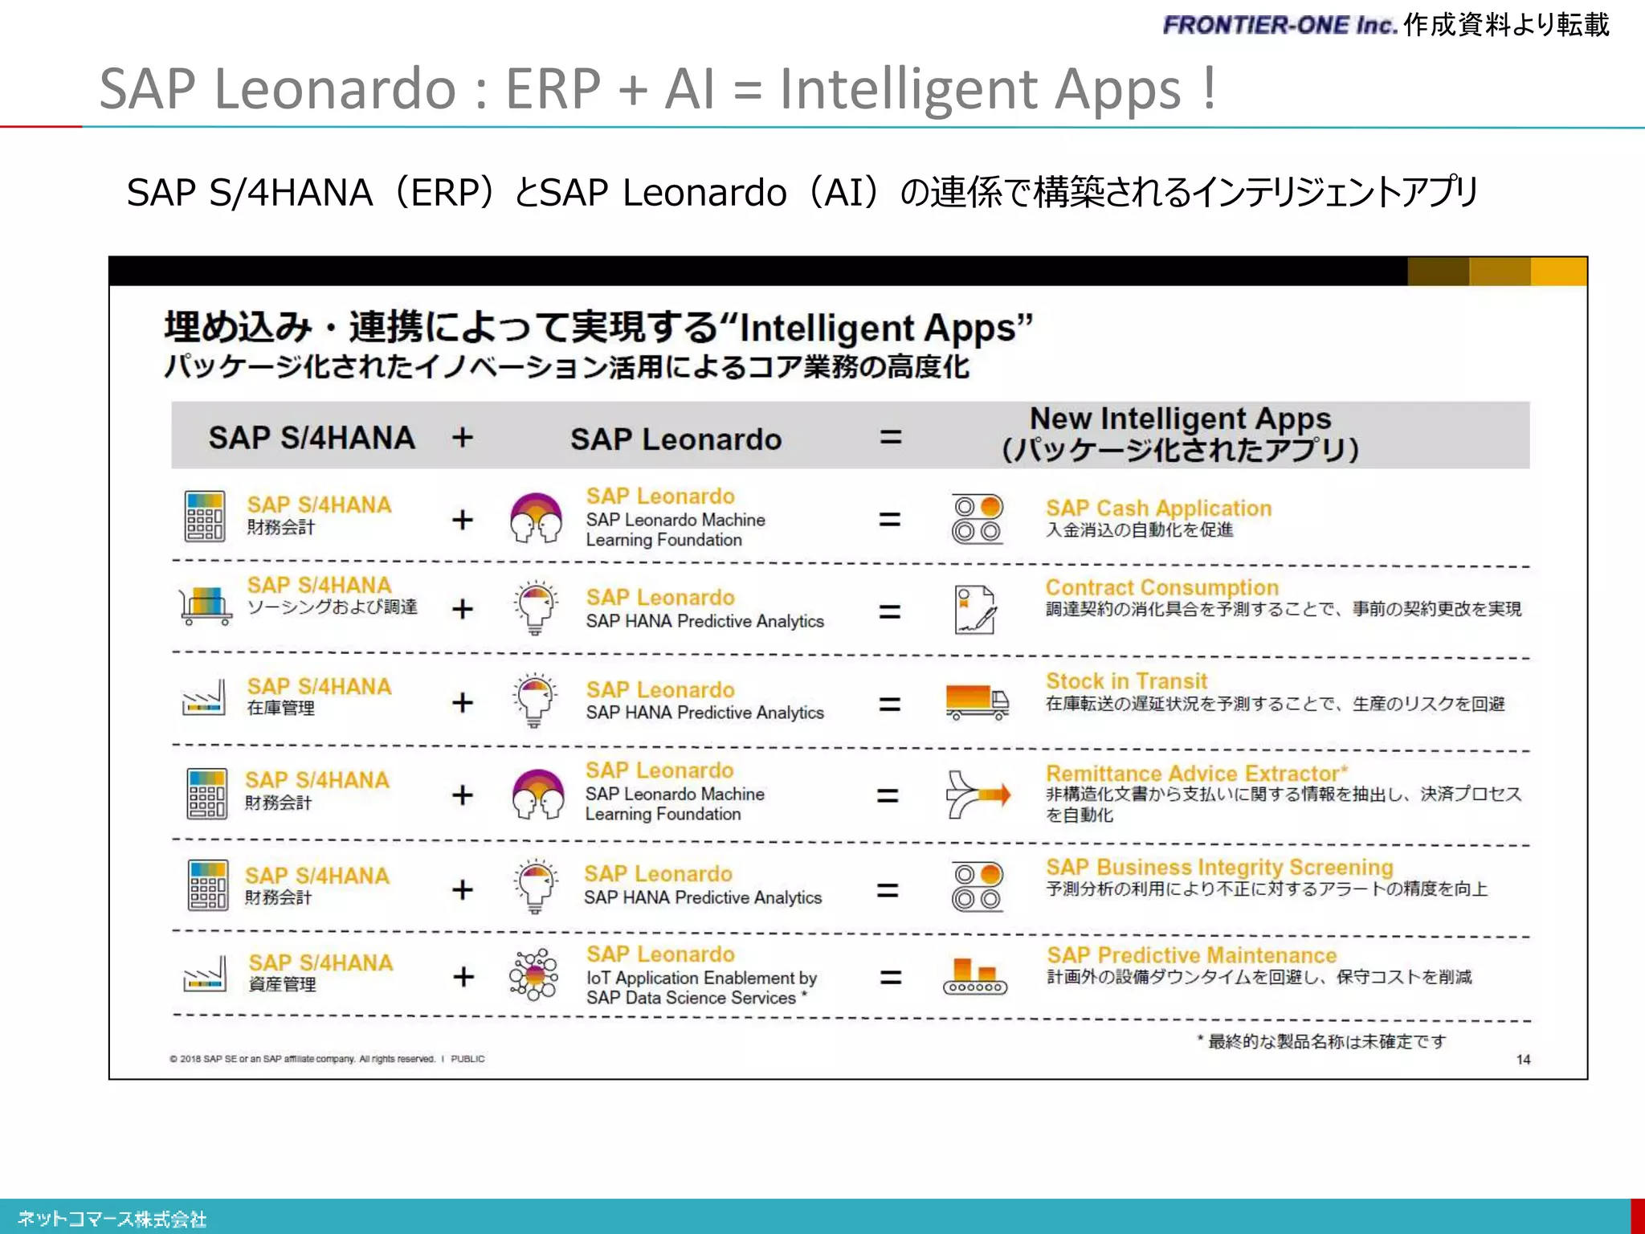The height and width of the screenshot is (1234, 1645).
Task: Click 'ネットコマース株式会社' in the footer
Action: click(112, 1220)
